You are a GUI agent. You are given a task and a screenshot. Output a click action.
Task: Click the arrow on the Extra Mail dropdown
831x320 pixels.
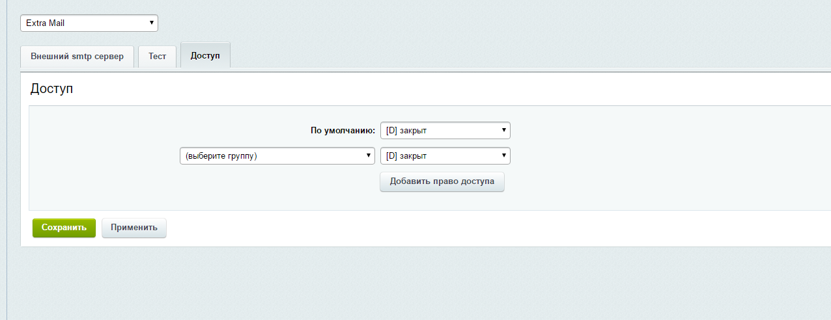(152, 23)
